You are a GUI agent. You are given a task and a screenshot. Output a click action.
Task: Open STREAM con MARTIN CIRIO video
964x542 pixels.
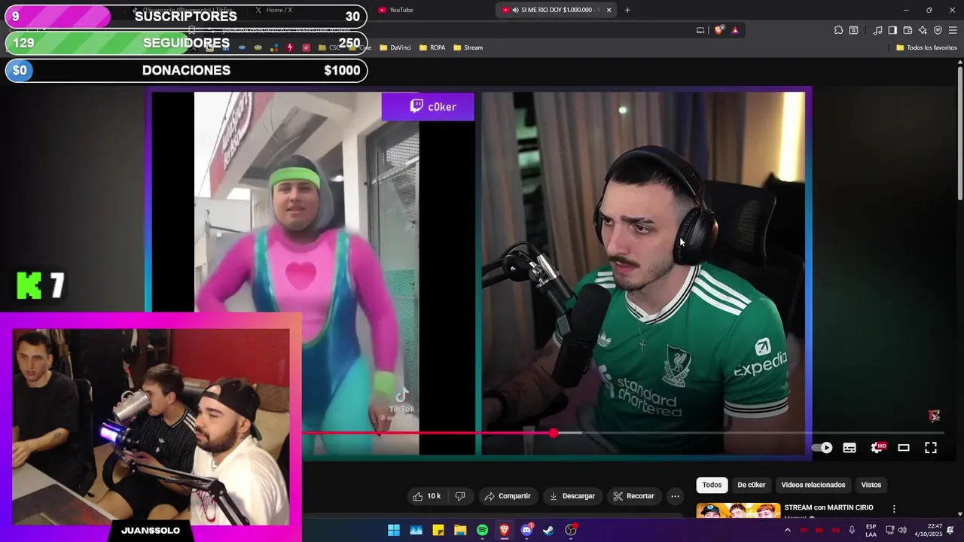(828, 507)
